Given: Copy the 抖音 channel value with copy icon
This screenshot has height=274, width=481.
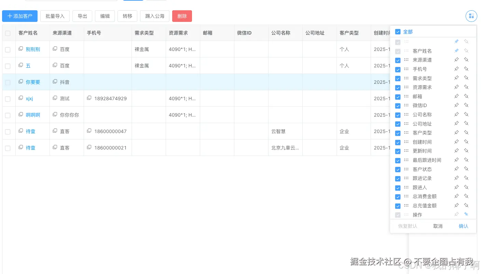Looking at the screenshot, I should [55, 82].
